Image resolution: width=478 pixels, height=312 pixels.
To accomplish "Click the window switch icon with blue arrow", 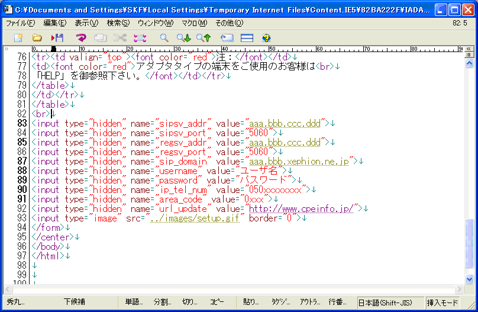I will click(227, 38).
